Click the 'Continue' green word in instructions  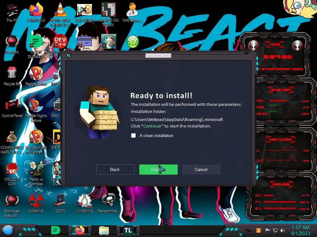[152, 126]
